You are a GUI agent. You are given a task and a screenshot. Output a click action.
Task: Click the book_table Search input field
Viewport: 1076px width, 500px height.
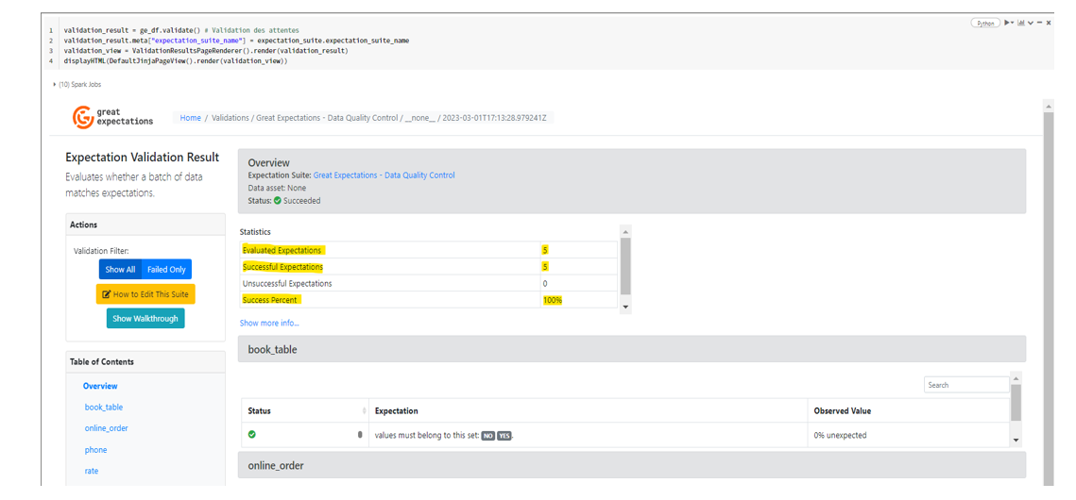966,385
